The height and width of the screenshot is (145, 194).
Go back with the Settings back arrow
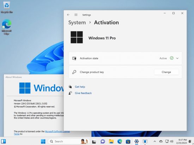[68, 15]
